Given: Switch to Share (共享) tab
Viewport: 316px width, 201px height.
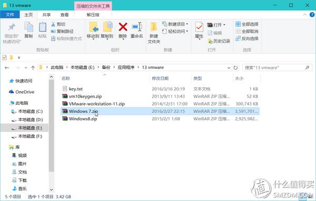Looking at the screenshot, I should click(46, 15).
